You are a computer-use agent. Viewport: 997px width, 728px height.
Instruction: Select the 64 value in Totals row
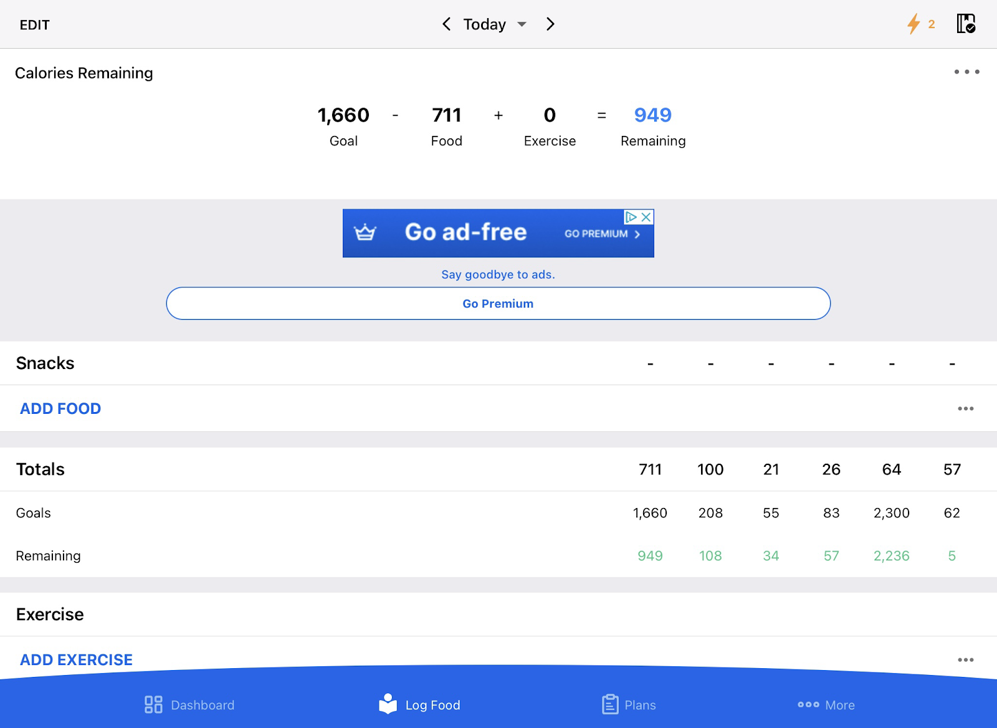[x=891, y=469]
